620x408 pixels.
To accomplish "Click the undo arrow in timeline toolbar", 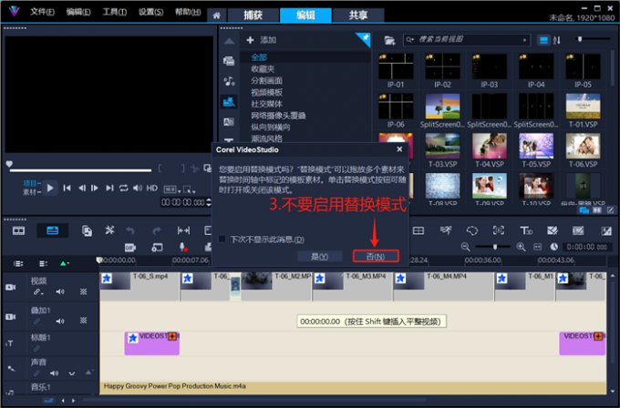I will 130,231.
